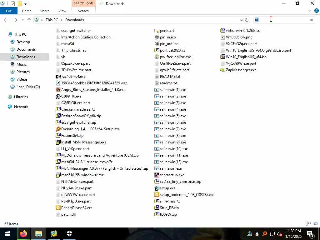Screen dimensions: 320x240
Task: Select Libraries in the navigation pane
Action: [21, 97]
